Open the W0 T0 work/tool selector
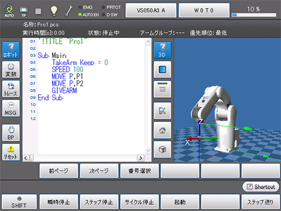 click(x=204, y=11)
